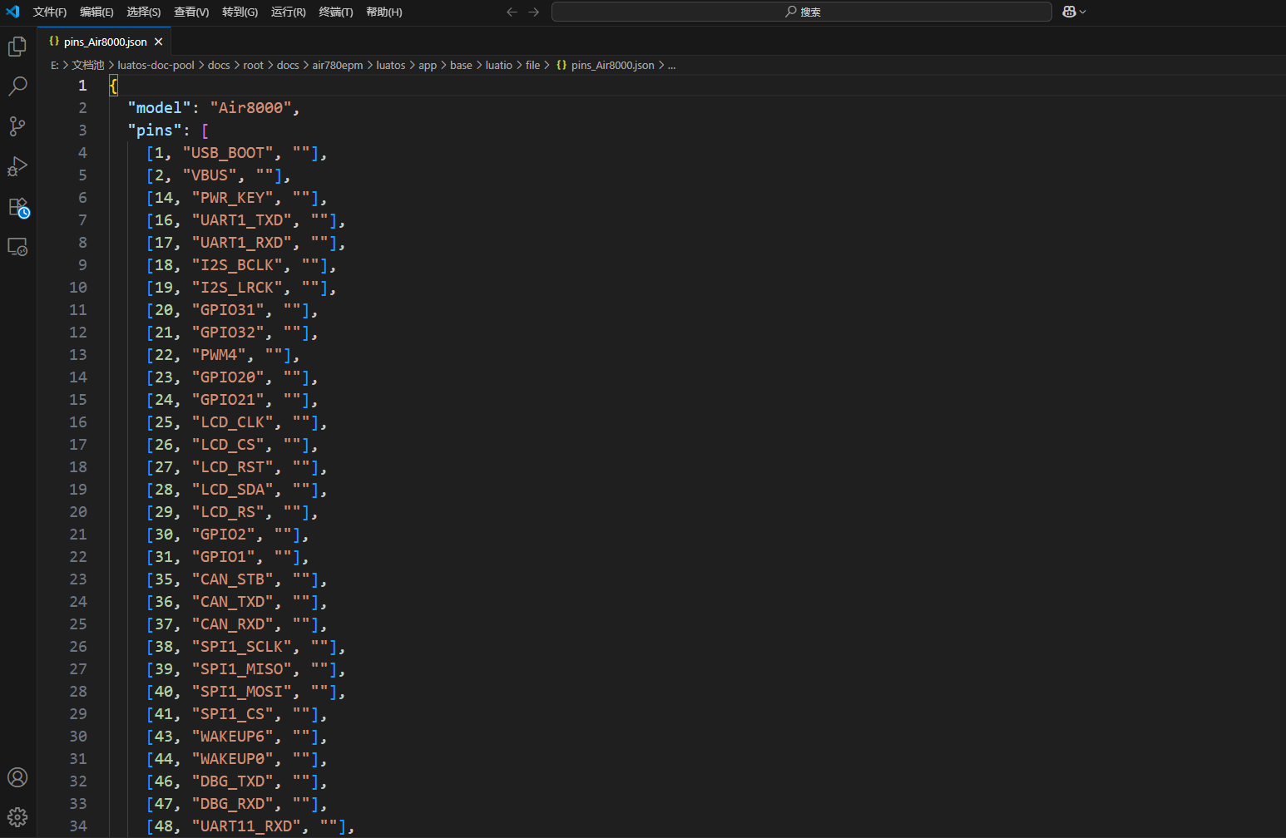Open the Remote Explorer icon
Screen dimensions: 1286x838
pos(17,247)
